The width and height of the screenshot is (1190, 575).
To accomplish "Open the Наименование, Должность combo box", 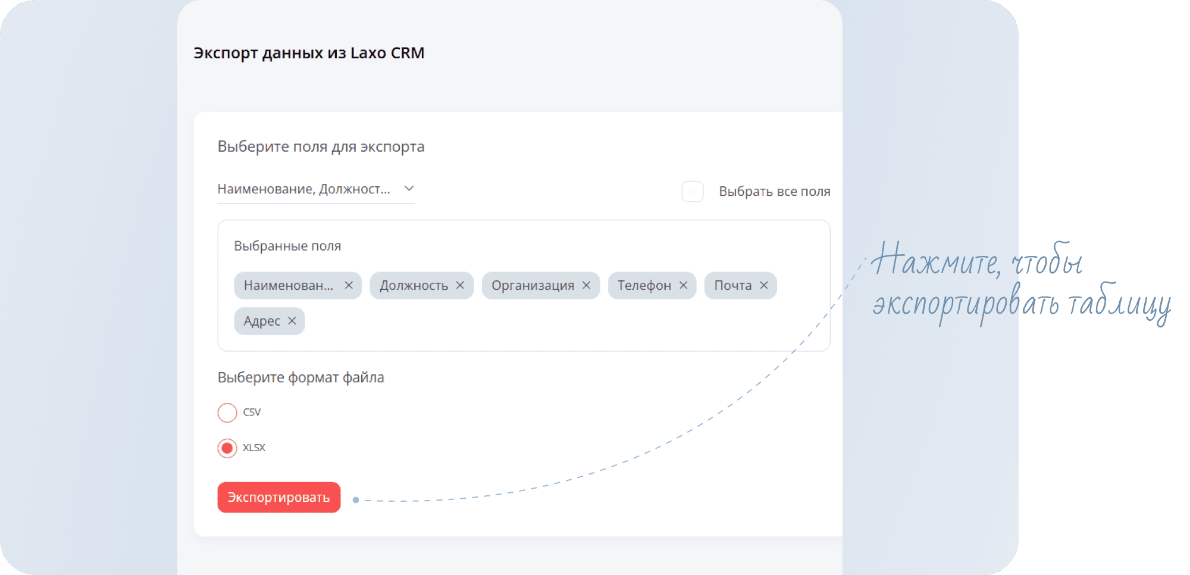I will click(x=316, y=189).
